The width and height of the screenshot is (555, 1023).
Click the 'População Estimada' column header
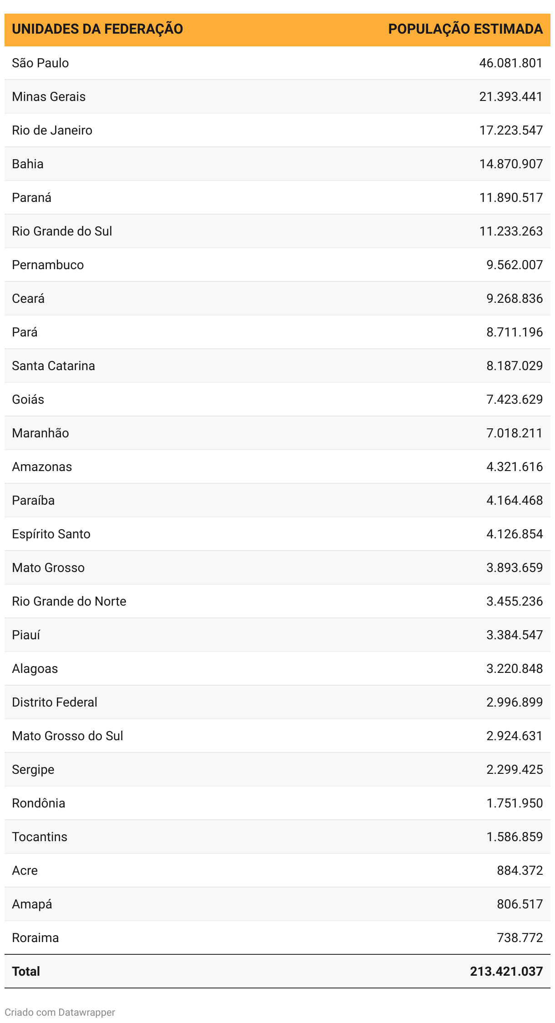pos(465,29)
